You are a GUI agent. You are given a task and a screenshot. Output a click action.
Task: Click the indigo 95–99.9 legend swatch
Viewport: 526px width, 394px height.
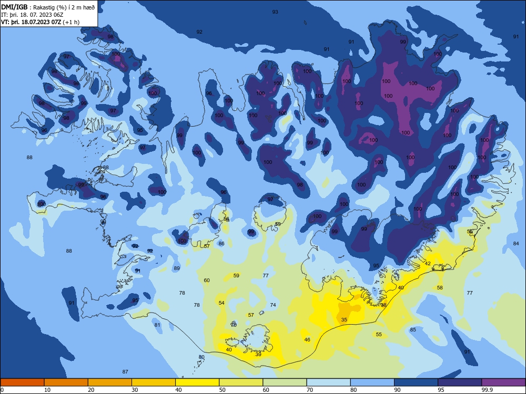[x=460, y=382]
